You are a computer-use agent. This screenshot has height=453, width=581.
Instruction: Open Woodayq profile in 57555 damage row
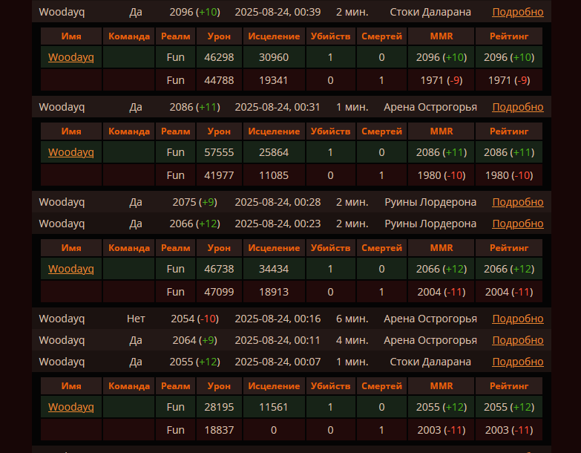70,152
